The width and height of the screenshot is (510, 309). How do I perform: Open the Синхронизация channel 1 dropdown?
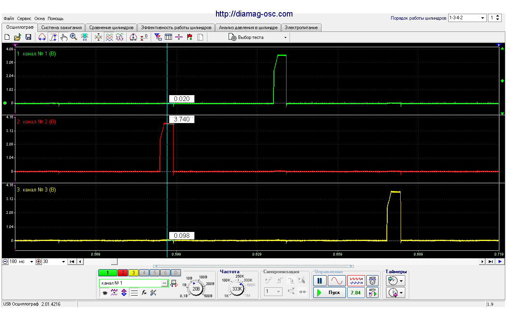tap(273, 292)
